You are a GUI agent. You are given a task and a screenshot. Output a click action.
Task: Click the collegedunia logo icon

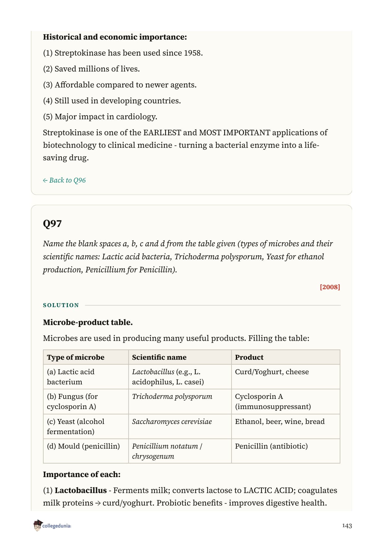tap(38, 525)
